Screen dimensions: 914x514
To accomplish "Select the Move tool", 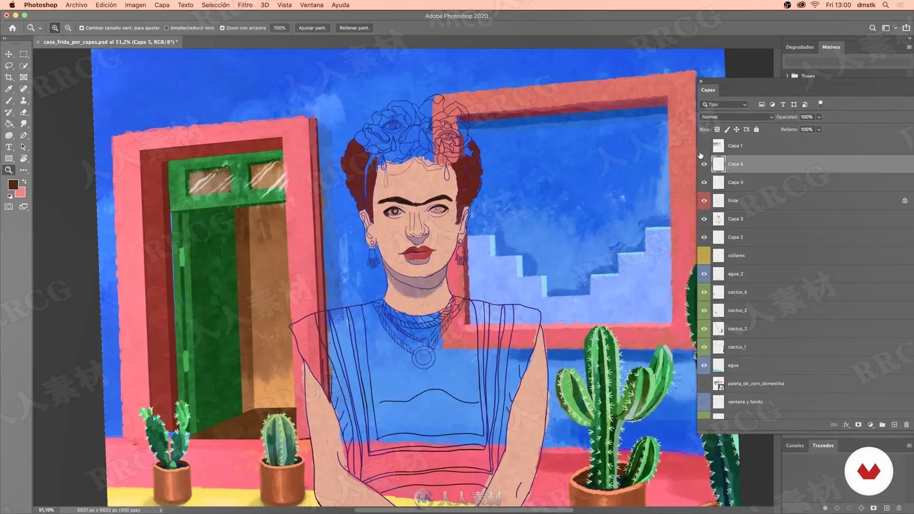I will click(9, 54).
